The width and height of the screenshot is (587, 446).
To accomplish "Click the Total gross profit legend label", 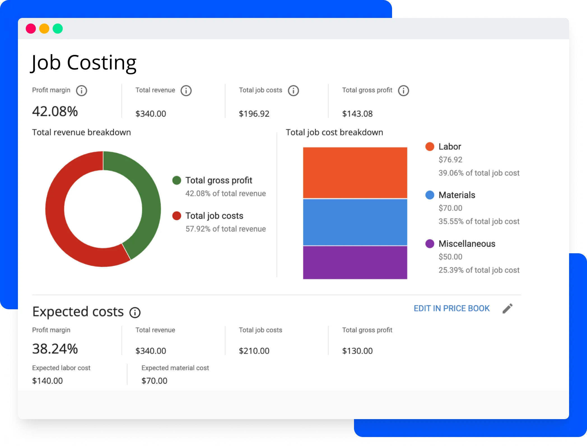I will (218, 180).
